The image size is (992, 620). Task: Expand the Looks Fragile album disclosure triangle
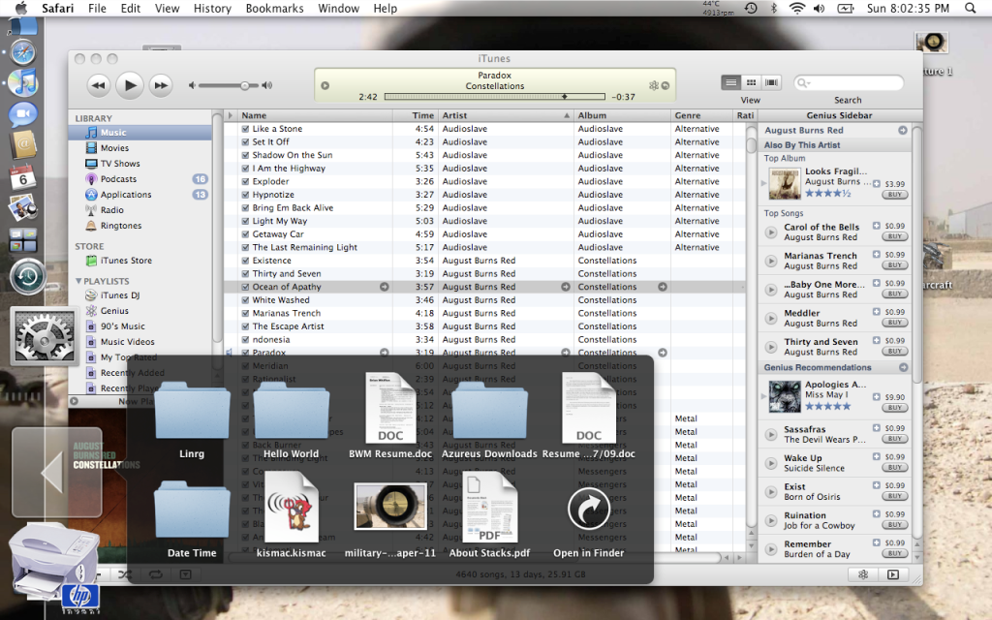763,183
